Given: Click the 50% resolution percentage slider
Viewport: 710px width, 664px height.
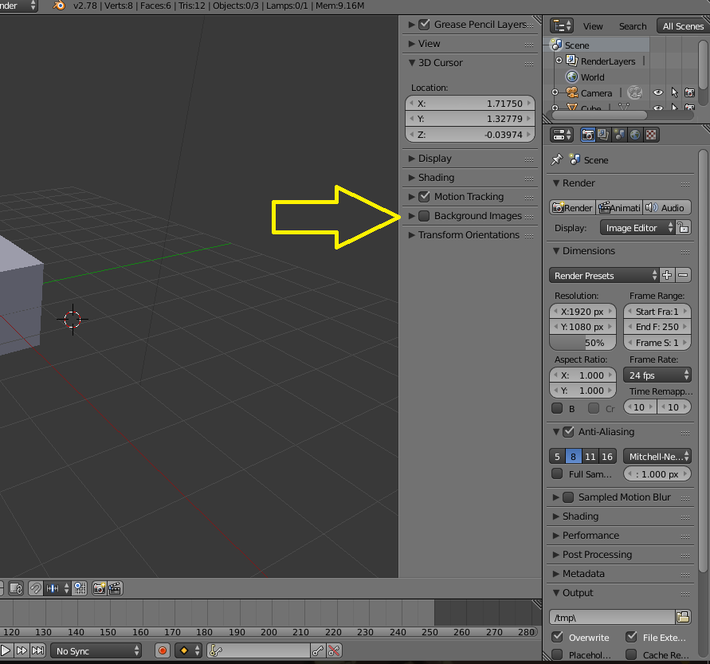Looking at the screenshot, I should (x=583, y=343).
